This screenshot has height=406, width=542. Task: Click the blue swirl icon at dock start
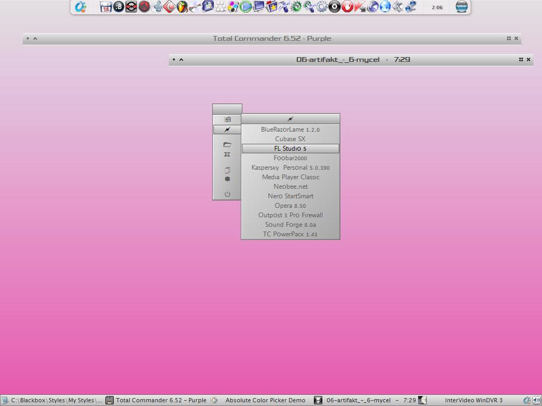(x=80, y=6)
